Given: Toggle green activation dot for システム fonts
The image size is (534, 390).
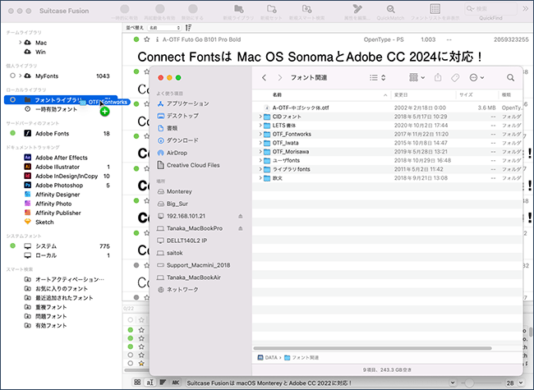Looking at the screenshot, I should tap(12, 245).
